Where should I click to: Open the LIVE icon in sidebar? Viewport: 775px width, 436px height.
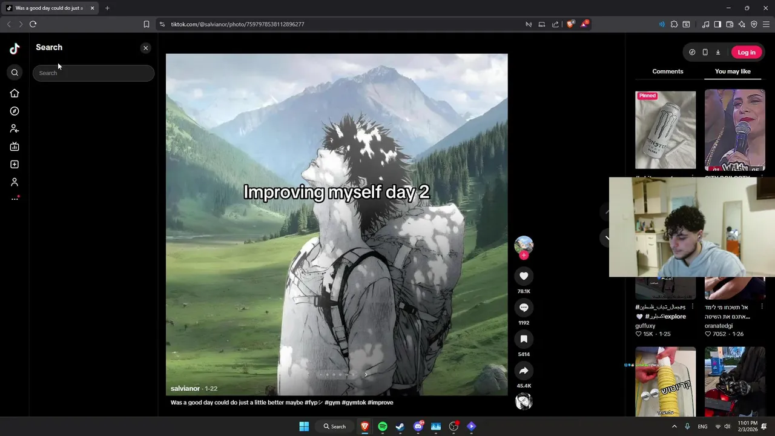click(x=15, y=147)
